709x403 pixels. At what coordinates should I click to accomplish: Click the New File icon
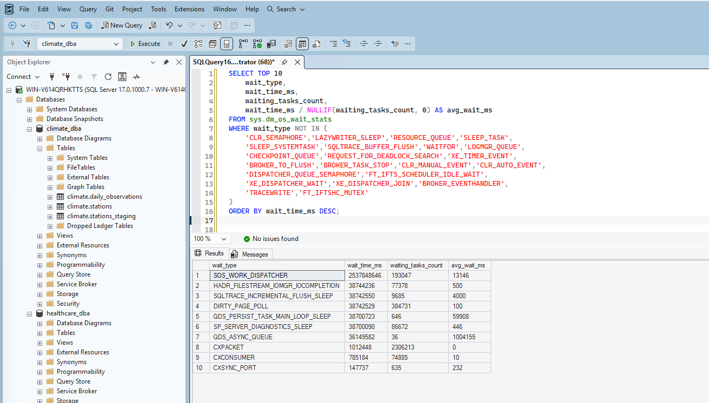51,25
